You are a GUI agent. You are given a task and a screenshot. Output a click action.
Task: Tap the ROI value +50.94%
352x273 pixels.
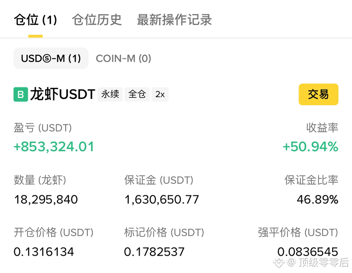point(310,147)
